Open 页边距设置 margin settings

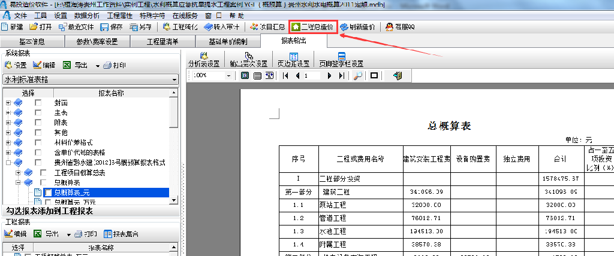[x=290, y=59]
